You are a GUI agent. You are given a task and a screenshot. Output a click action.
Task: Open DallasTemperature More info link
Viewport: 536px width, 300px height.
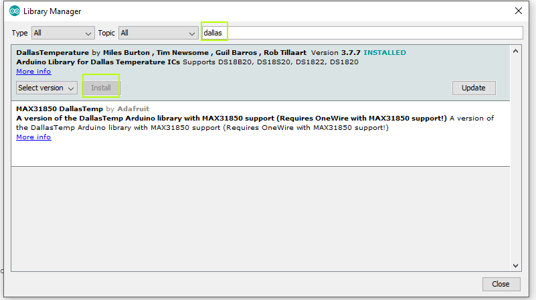33,72
